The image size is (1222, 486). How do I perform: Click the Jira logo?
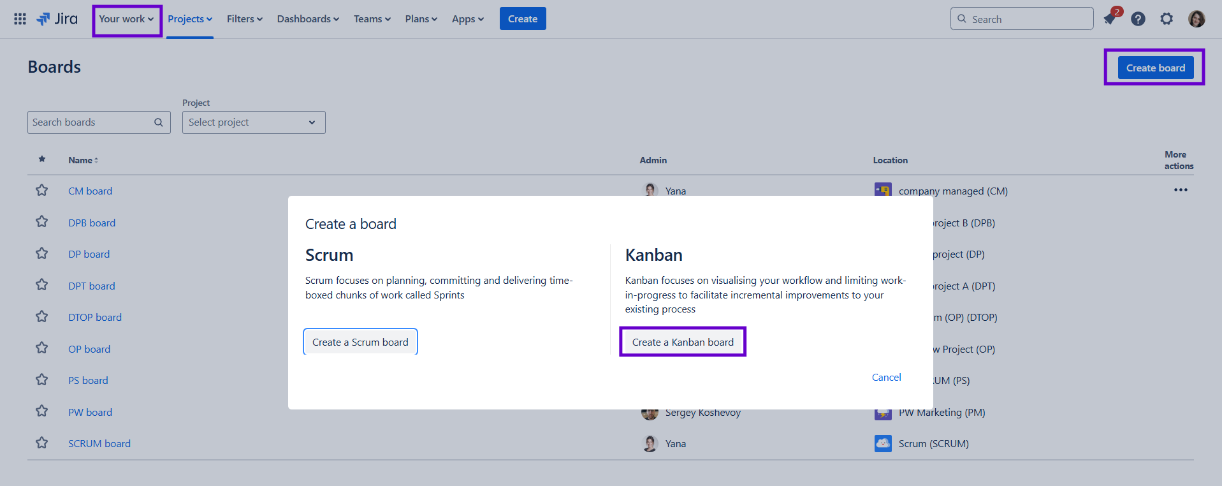(57, 19)
